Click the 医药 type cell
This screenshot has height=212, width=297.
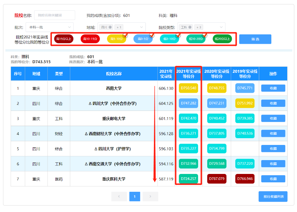(59, 179)
